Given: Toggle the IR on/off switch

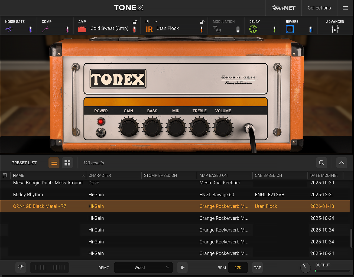Looking at the screenshot, I should coord(201,30).
